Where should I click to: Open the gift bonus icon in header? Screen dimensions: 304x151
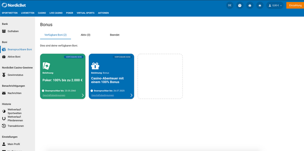250,6
